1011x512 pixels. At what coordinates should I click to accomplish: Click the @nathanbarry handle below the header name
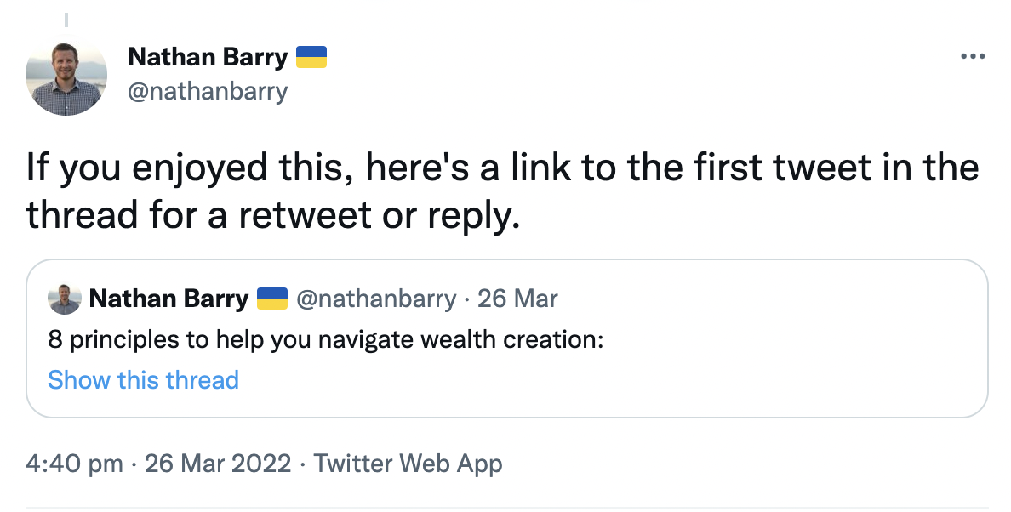pos(208,91)
